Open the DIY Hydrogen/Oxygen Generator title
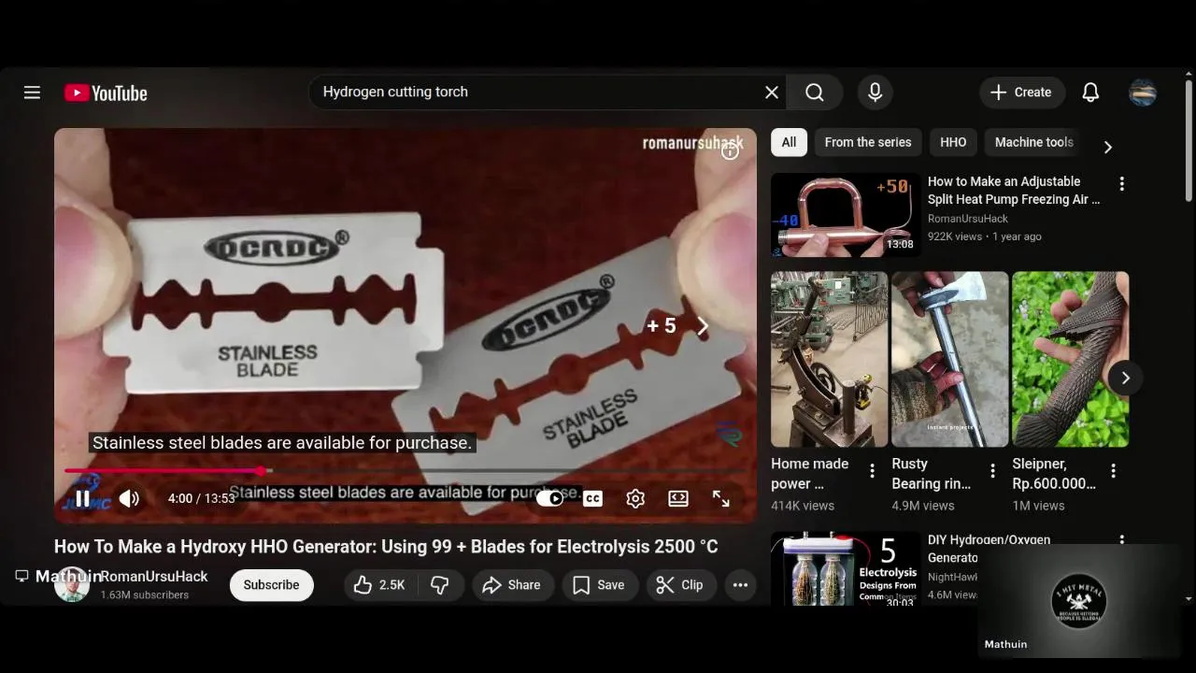This screenshot has width=1196, height=673. pyautogui.click(x=989, y=549)
